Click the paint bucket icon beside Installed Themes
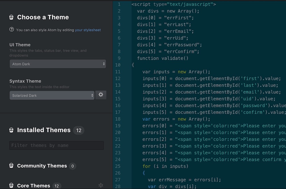This screenshot has width=286, height=189. click(x=11, y=130)
